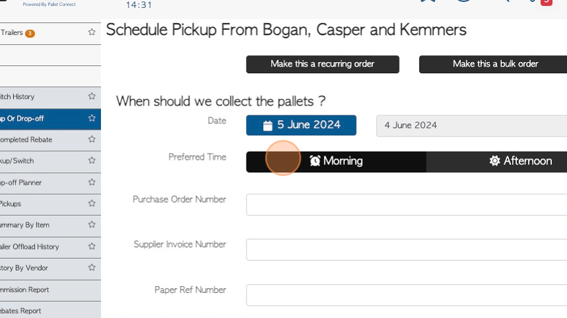This screenshot has width=567, height=318.
Task: Toggle favorite star on Pickup Or Drop-off
Action: (92, 118)
